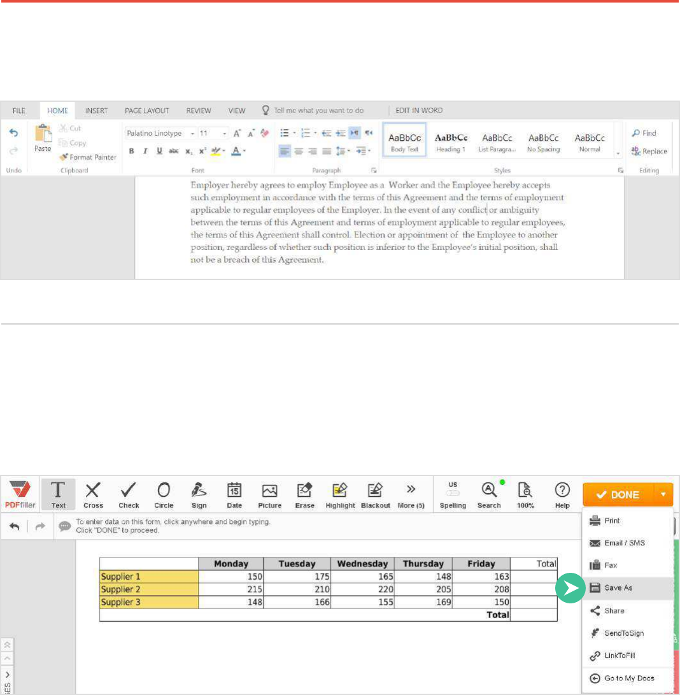Open the DONE dropdown arrow
Screen dimensions: 680x695
point(663,495)
